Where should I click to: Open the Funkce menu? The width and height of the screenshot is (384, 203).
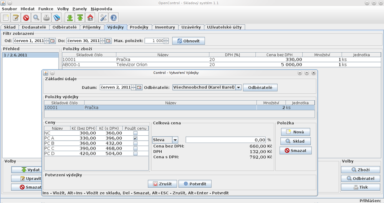point(46,8)
